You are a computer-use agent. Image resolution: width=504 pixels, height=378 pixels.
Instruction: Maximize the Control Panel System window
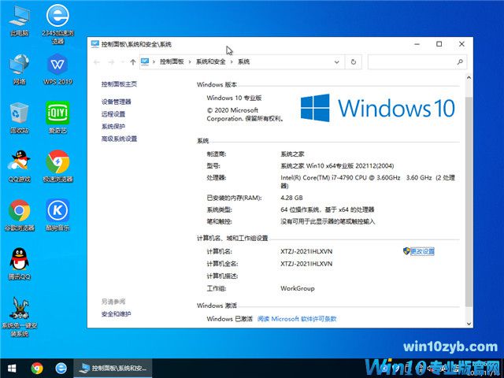point(439,44)
